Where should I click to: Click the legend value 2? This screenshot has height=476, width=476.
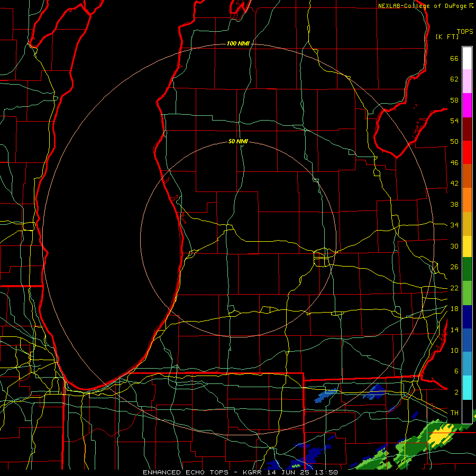pos(456,392)
